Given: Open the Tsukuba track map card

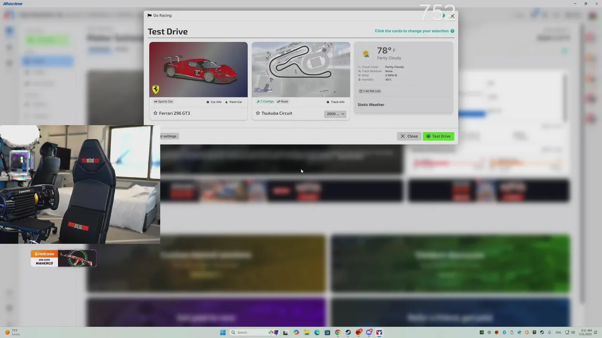Looking at the screenshot, I should pyautogui.click(x=301, y=69).
